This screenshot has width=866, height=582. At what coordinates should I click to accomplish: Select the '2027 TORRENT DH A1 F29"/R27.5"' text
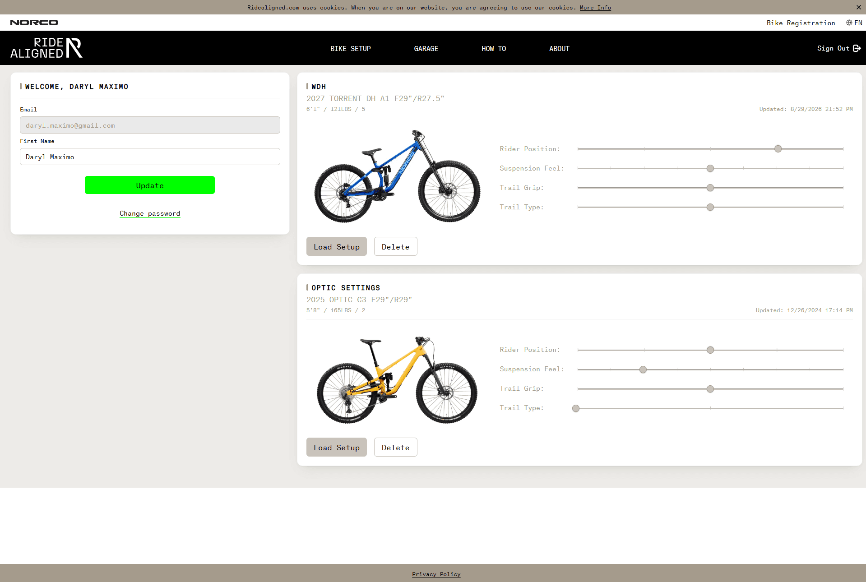click(375, 98)
